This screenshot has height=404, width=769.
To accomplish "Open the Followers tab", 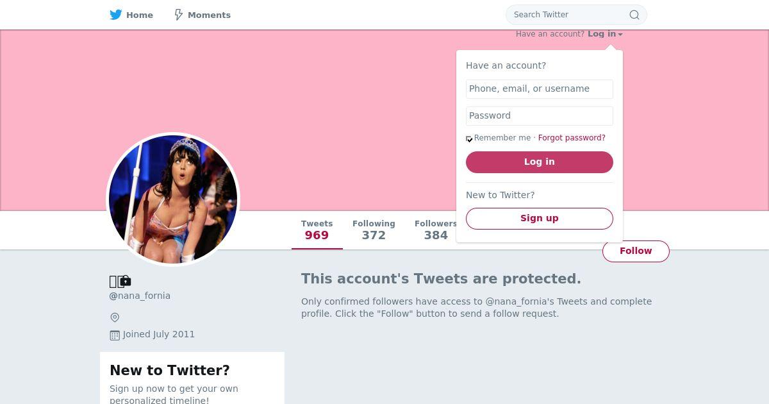I will click(x=435, y=230).
